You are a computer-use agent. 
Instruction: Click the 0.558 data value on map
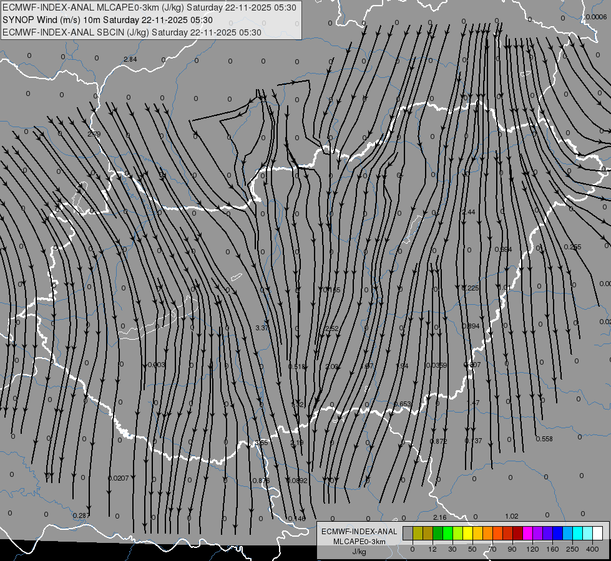click(544, 439)
